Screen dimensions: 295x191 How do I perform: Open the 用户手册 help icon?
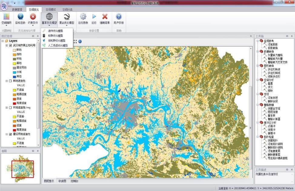(x=119, y=17)
